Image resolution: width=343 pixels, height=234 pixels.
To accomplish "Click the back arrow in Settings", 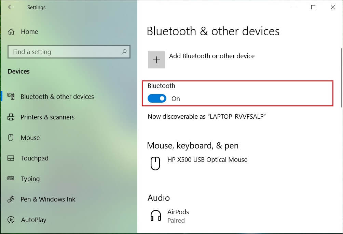I will pyautogui.click(x=11, y=7).
